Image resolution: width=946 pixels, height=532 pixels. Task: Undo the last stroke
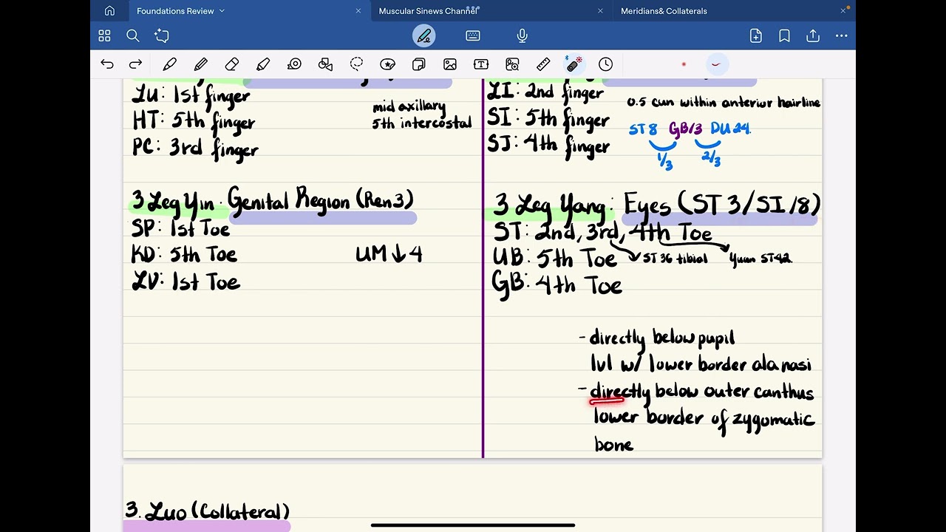(107, 64)
